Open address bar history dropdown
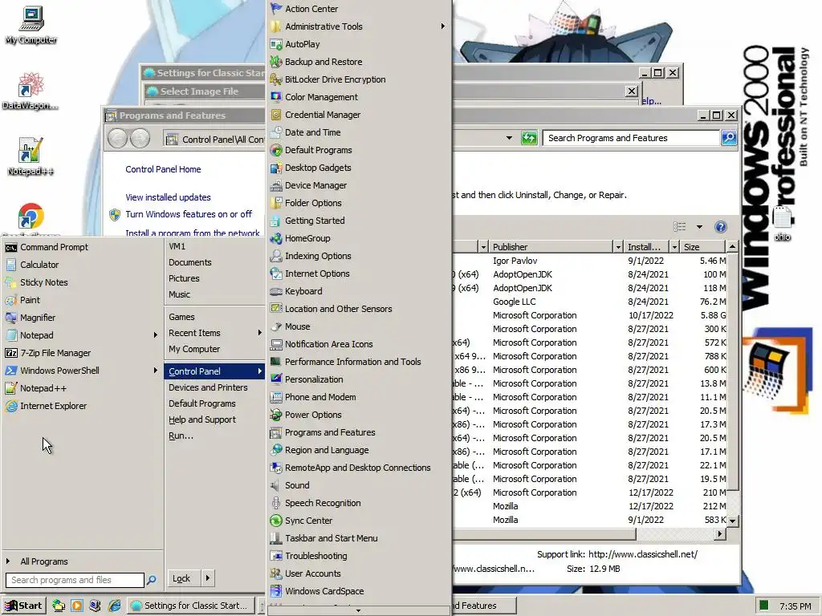 pos(508,138)
